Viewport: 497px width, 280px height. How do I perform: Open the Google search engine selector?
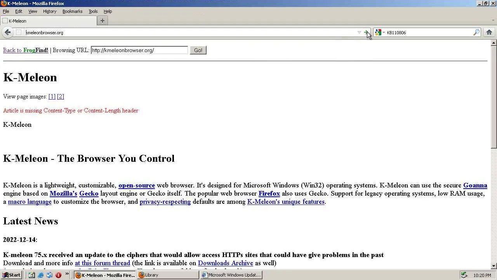(x=379, y=32)
